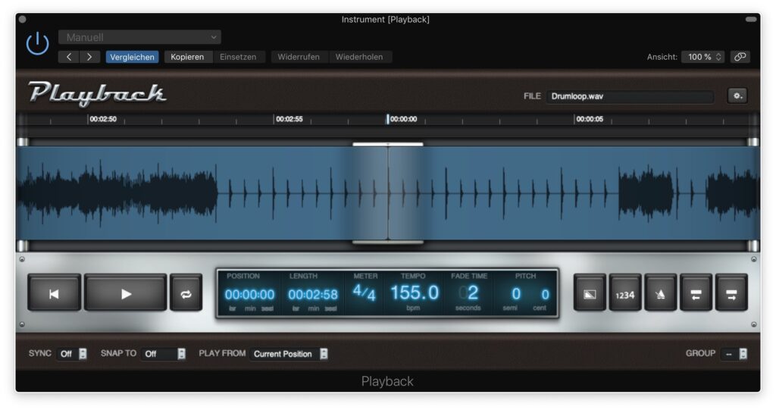Click the 4/4 meter value
The image size is (776, 410).
click(365, 293)
